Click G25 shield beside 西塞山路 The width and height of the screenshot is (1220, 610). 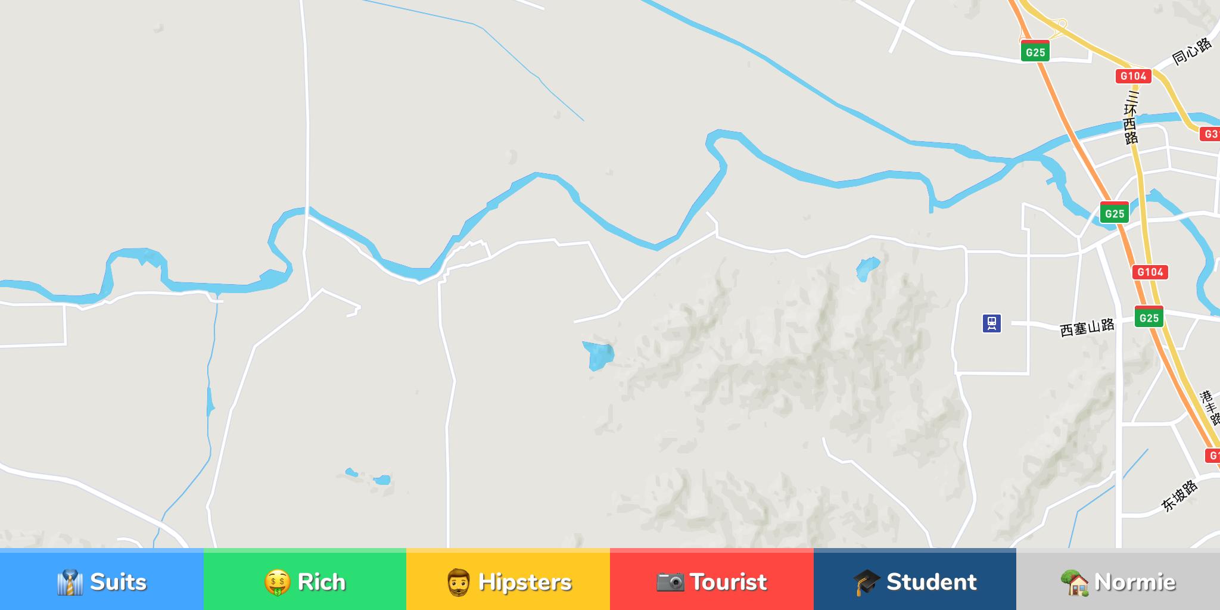coord(1149,317)
